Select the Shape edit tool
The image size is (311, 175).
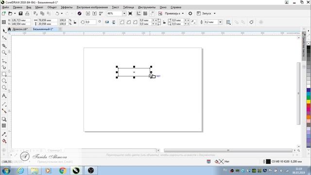click(x=4, y=38)
